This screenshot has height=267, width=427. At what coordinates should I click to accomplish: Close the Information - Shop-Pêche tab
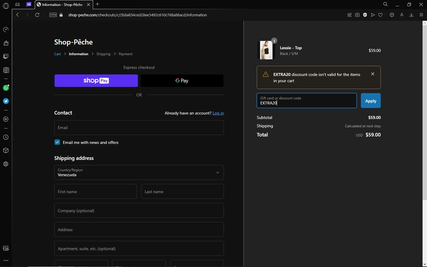[x=88, y=4]
